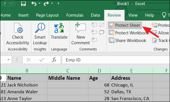Select the cell with age 28
The width and height of the screenshot is (170, 102).
[x=99, y=98]
